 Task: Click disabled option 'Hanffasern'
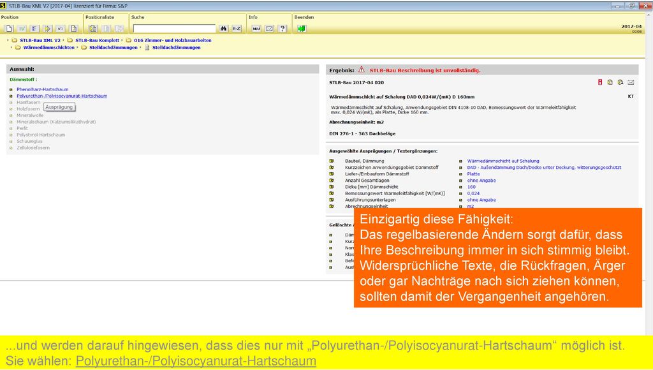pos(28,102)
